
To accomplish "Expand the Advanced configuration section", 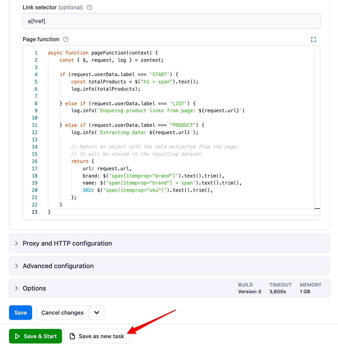I will pos(58,266).
